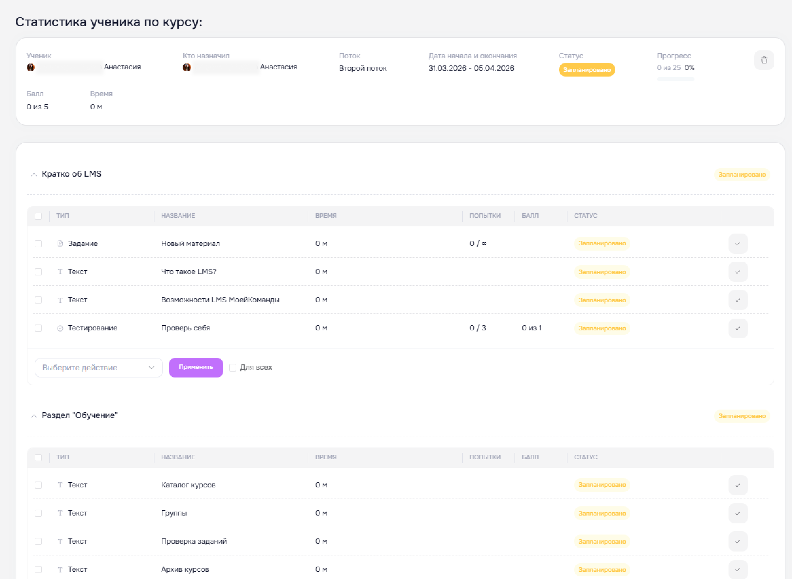Tick the checkbox for 'Проверь себя' test
The height and width of the screenshot is (579, 792).
tap(38, 328)
